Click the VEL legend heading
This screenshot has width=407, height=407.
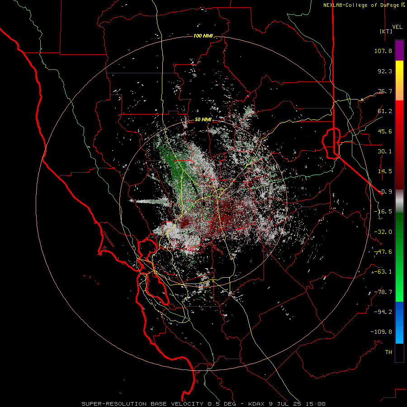(x=398, y=27)
